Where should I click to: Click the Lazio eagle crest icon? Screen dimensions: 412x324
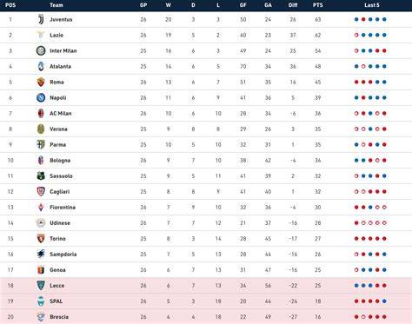point(41,35)
